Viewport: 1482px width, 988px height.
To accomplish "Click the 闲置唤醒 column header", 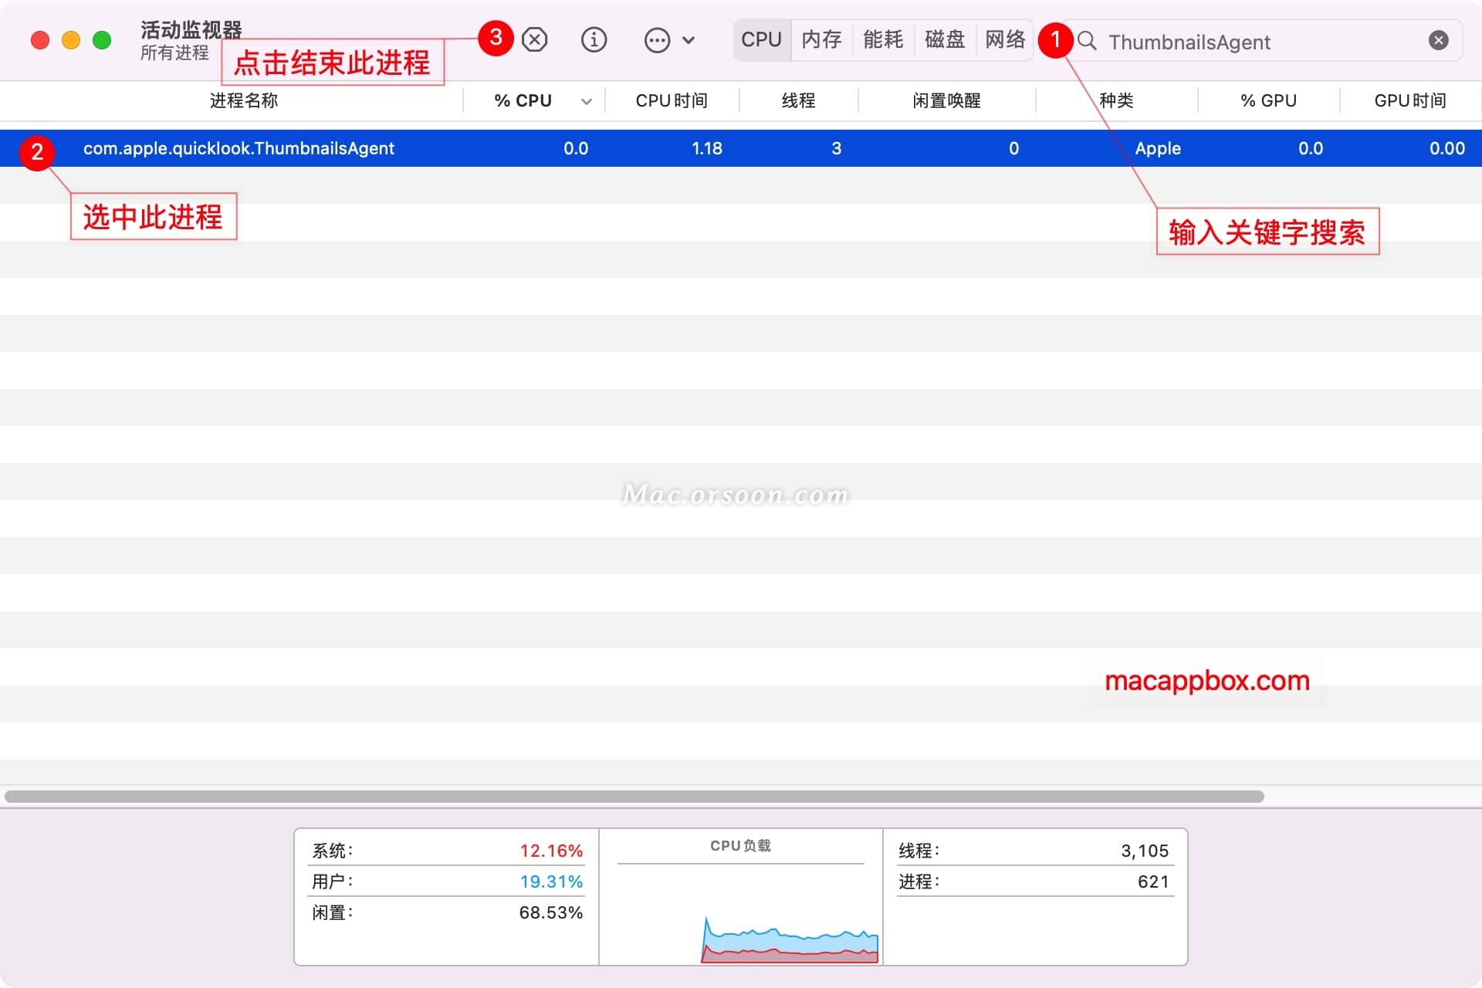I will [946, 101].
